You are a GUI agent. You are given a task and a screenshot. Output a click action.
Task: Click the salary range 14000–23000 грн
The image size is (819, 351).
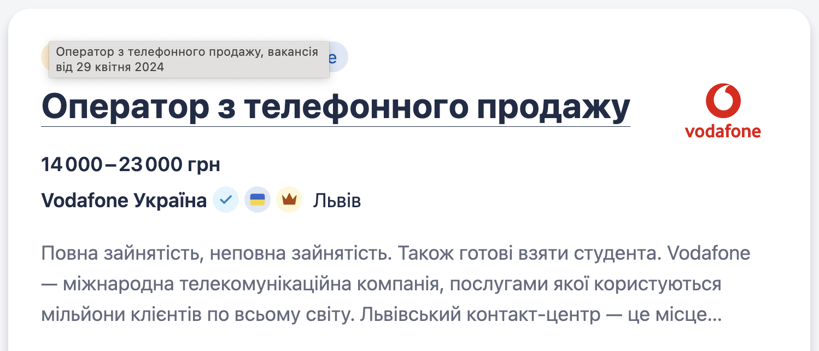point(130,164)
